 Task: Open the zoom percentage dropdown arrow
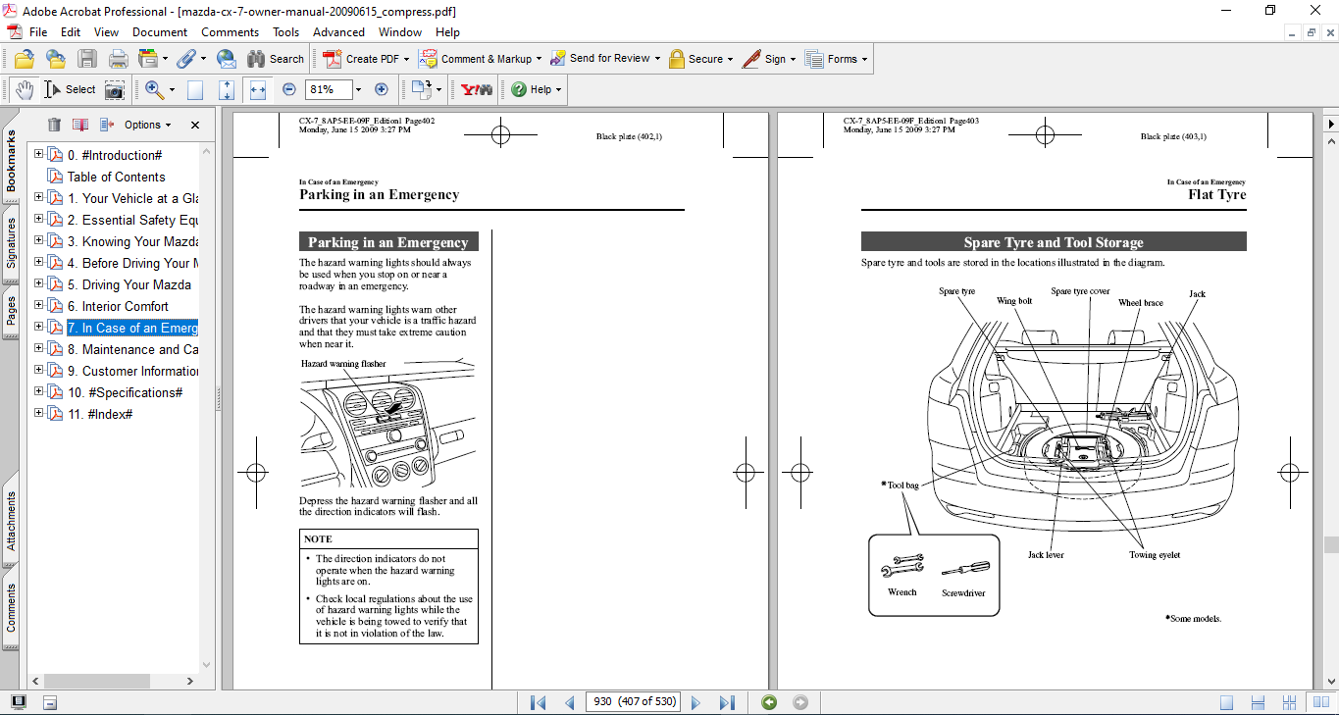pyautogui.click(x=358, y=89)
